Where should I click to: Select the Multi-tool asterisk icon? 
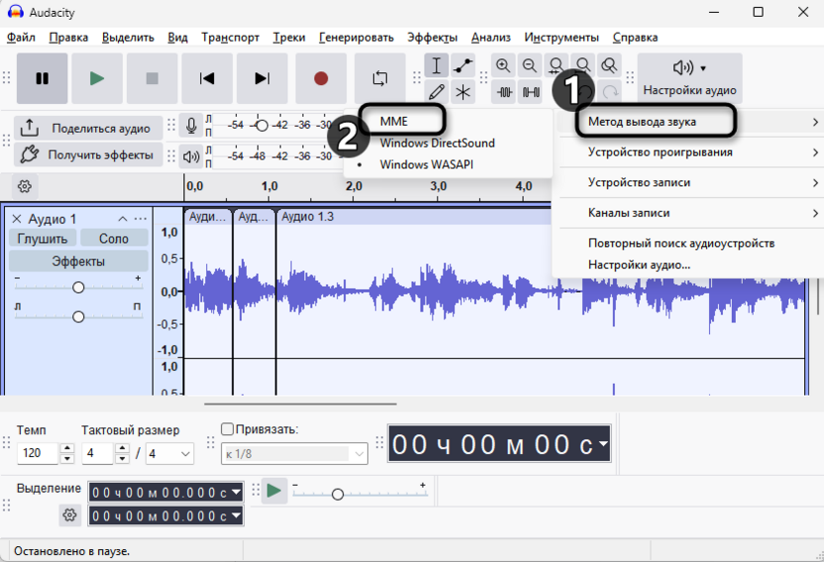pyautogui.click(x=463, y=92)
